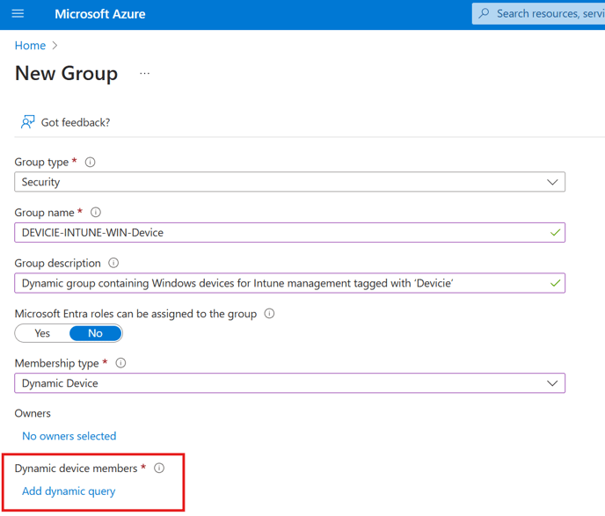Show info tooltip for Group description
This screenshot has height=516, width=605.
click(113, 263)
